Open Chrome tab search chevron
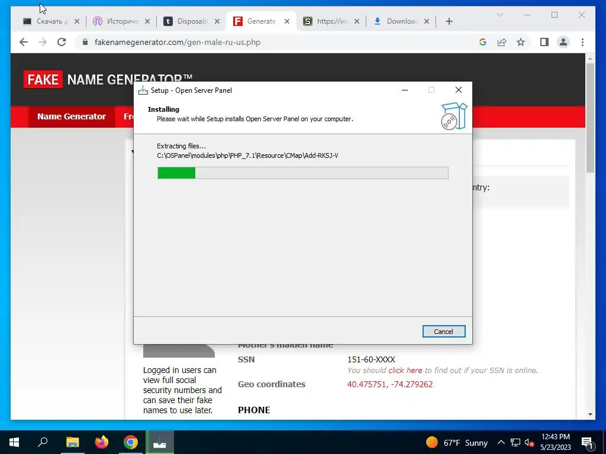Image resolution: width=606 pixels, height=454 pixels. click(x=499, y=15)
